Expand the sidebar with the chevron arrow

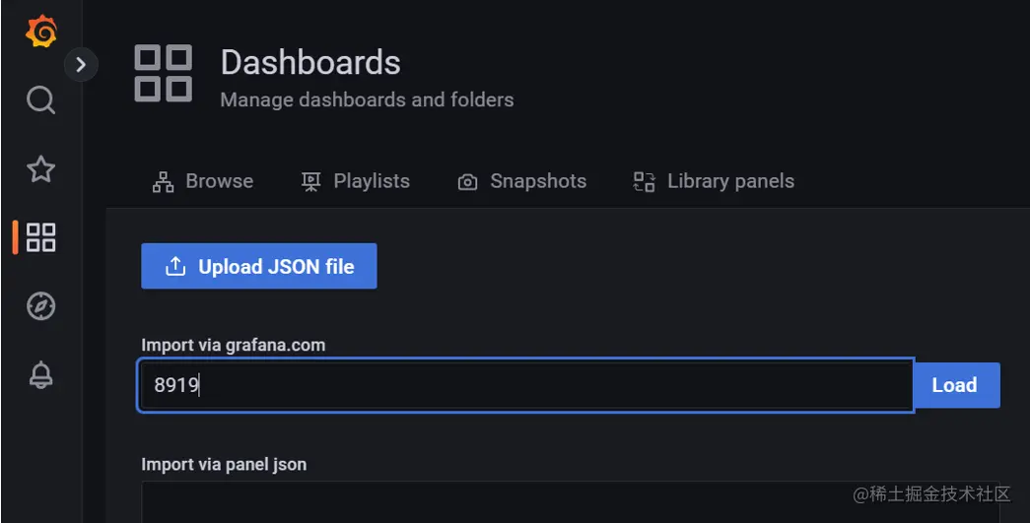81,64
